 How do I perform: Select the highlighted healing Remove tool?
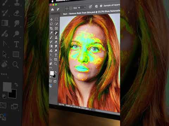[x=56, y=33]
